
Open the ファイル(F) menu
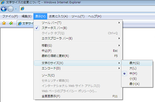click(10, 16)
